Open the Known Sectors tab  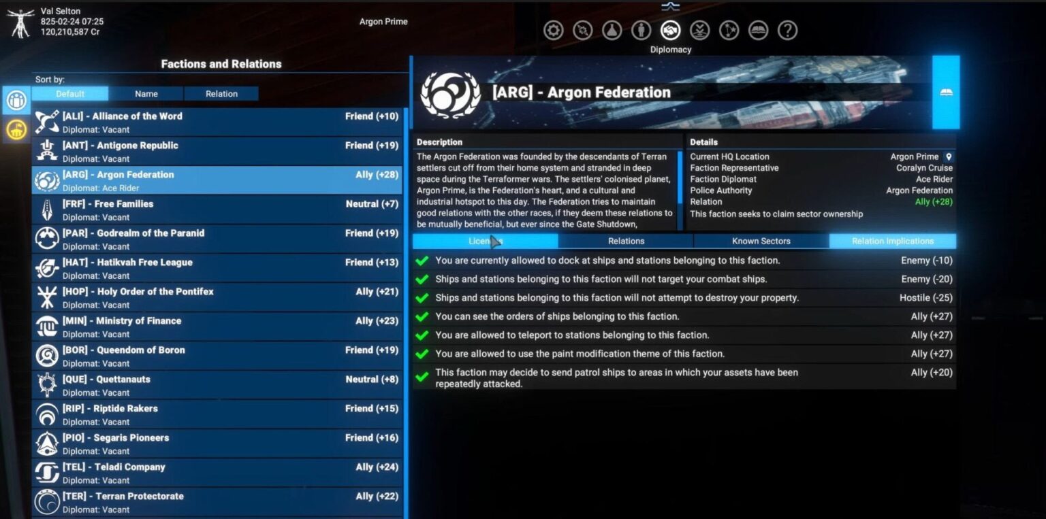coord(759,241)
